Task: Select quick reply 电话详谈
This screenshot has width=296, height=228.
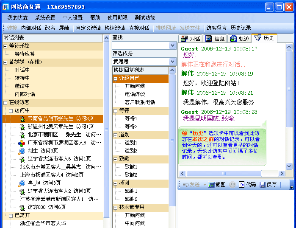Action: click(135, 94)
